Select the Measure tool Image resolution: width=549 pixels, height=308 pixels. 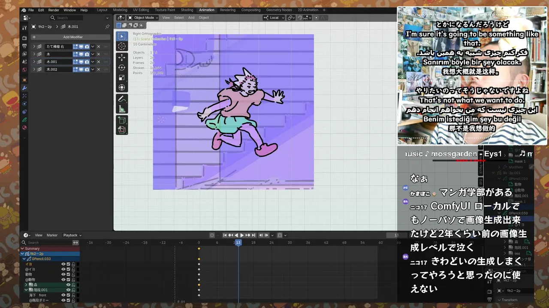(x=122, y=109)
